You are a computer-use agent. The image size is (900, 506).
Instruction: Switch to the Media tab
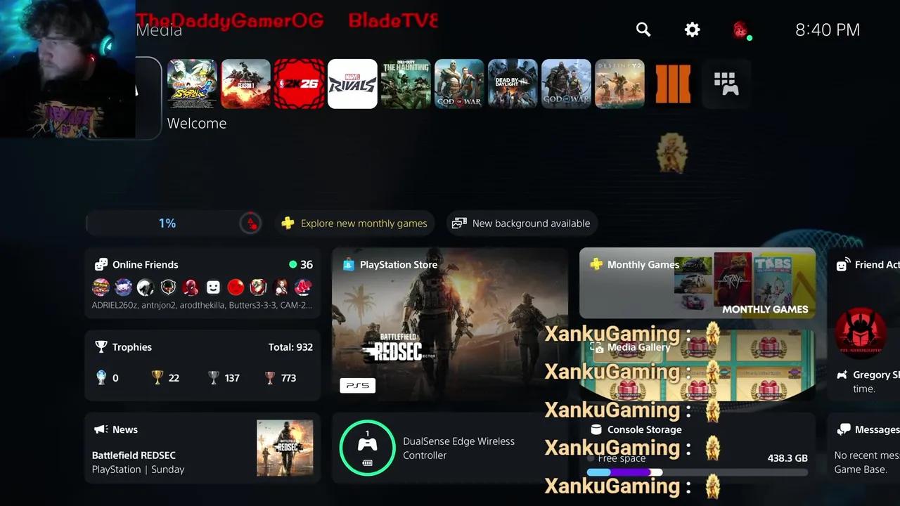(159, 30)
